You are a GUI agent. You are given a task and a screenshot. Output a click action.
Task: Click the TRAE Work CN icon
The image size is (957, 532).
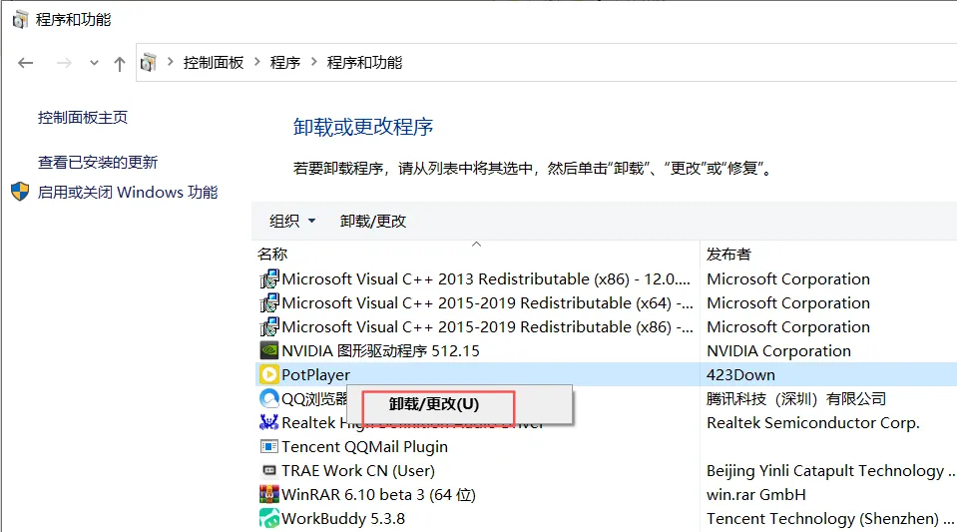pyautogui.click(x=269, y=470)
